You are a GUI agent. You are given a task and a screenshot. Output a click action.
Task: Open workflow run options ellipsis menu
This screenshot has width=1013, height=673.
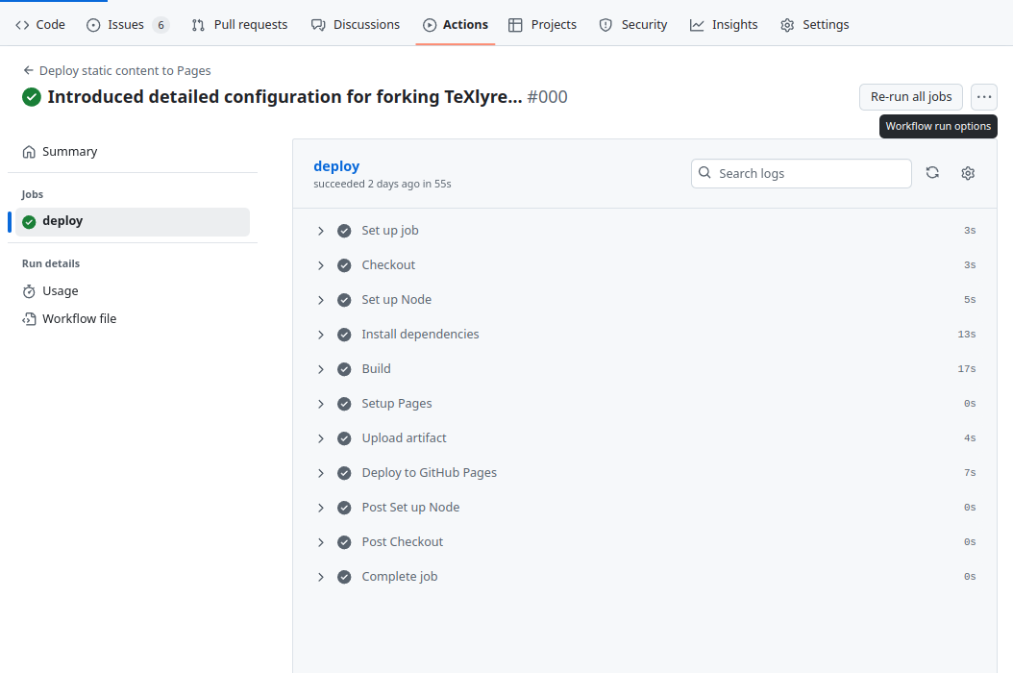tap(983, 97)
